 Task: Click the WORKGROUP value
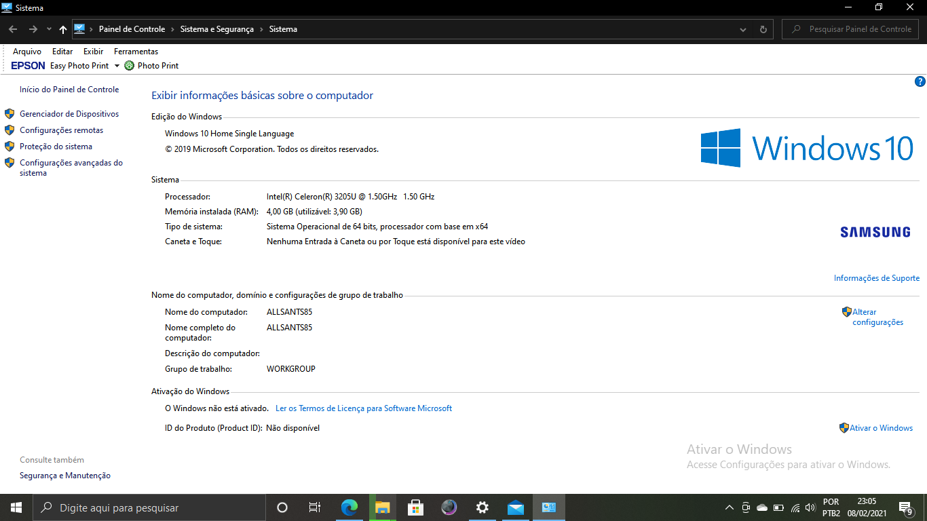tap(291, 369)
